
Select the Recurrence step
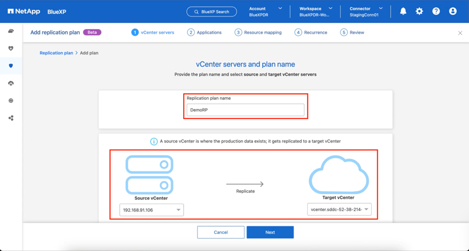[x=311, y=32]
